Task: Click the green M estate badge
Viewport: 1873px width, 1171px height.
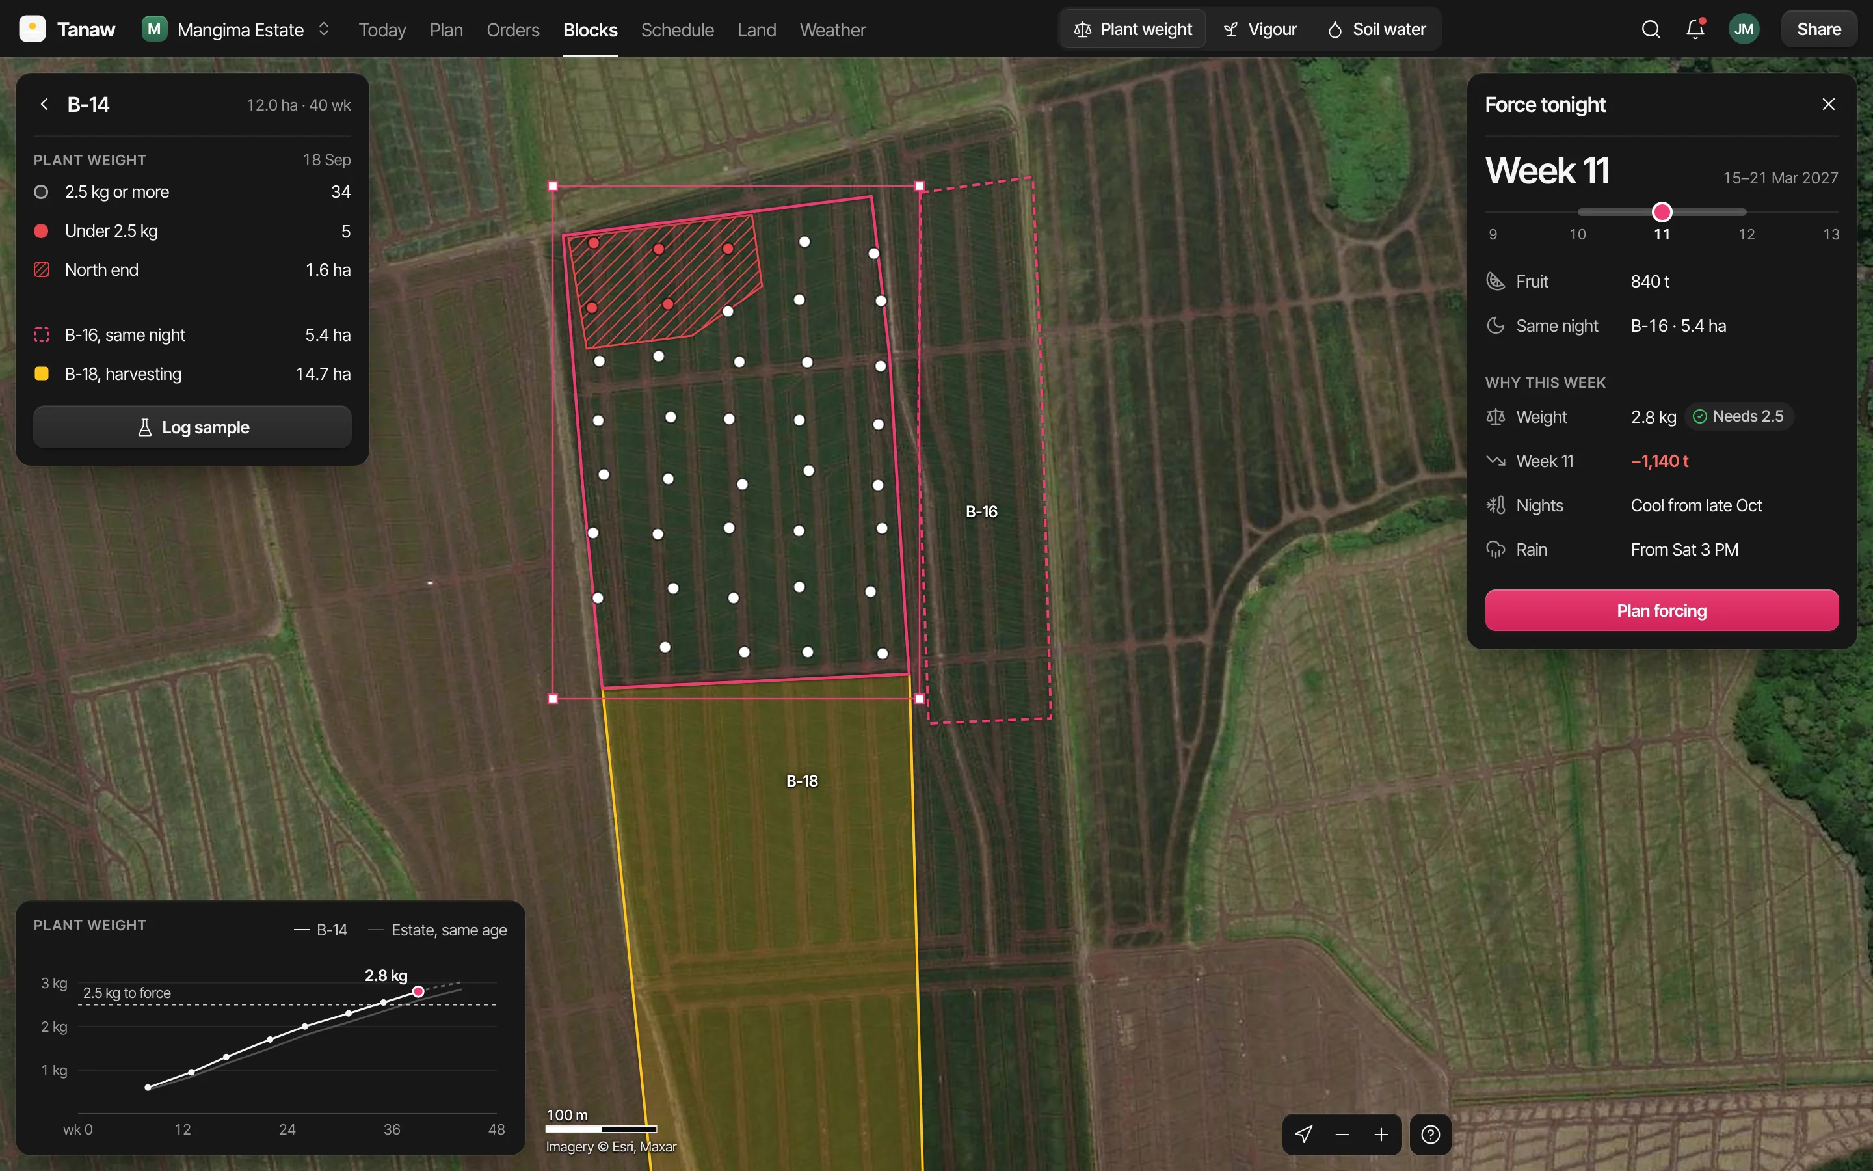Action: [154, 29]
